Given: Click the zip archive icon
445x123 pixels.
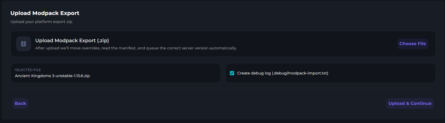Looking at the screenshot, I should click(x=24, y=44).
